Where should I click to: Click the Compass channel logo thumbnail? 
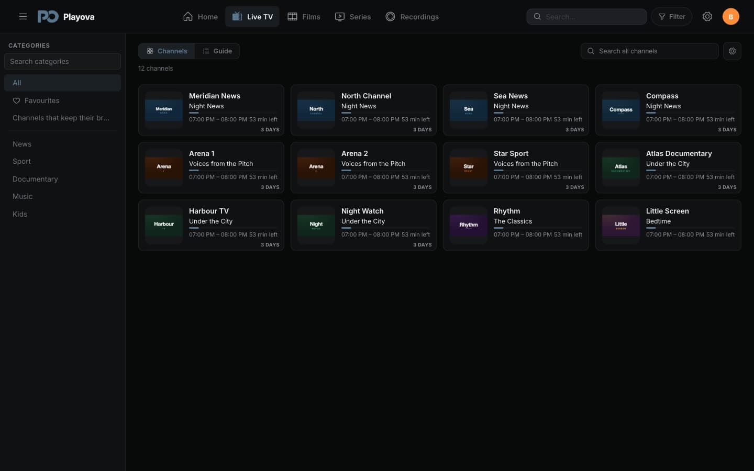(621, 110)
